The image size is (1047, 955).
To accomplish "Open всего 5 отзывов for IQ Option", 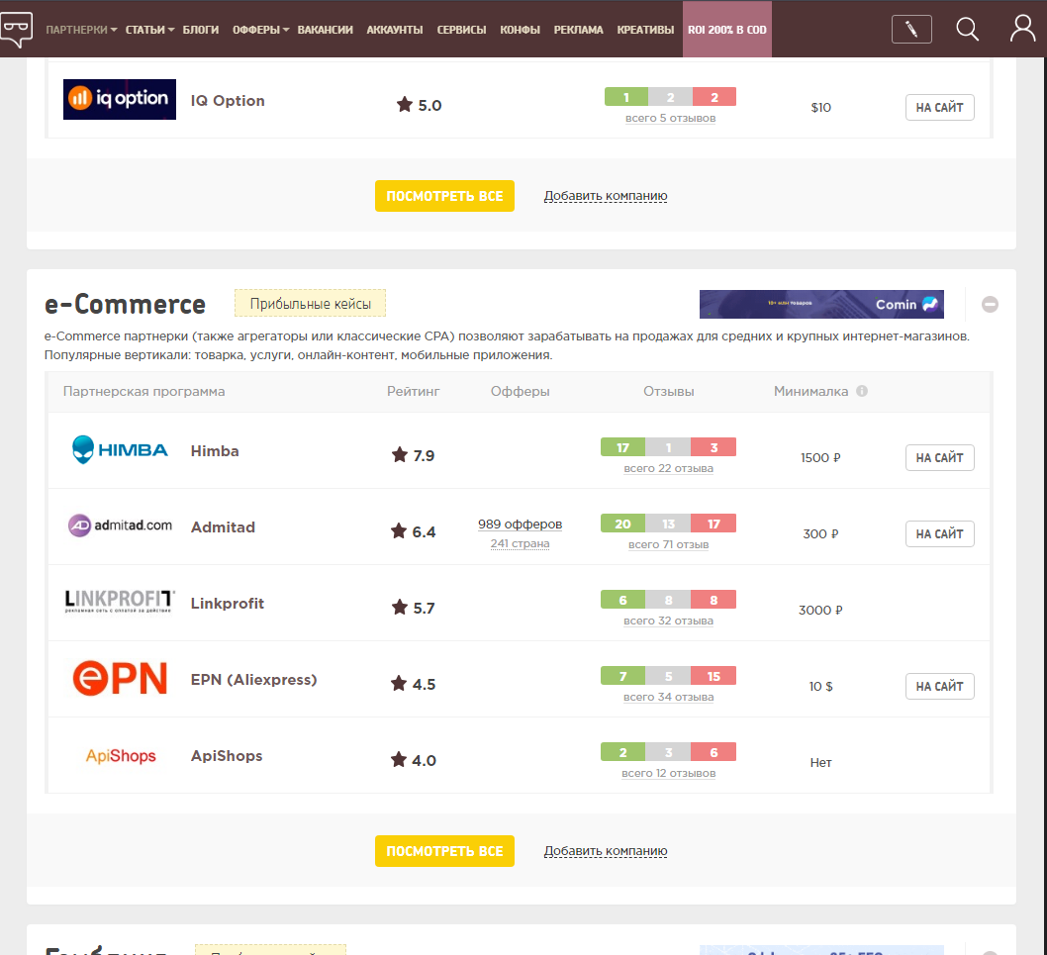I will [x=670, y=118].
